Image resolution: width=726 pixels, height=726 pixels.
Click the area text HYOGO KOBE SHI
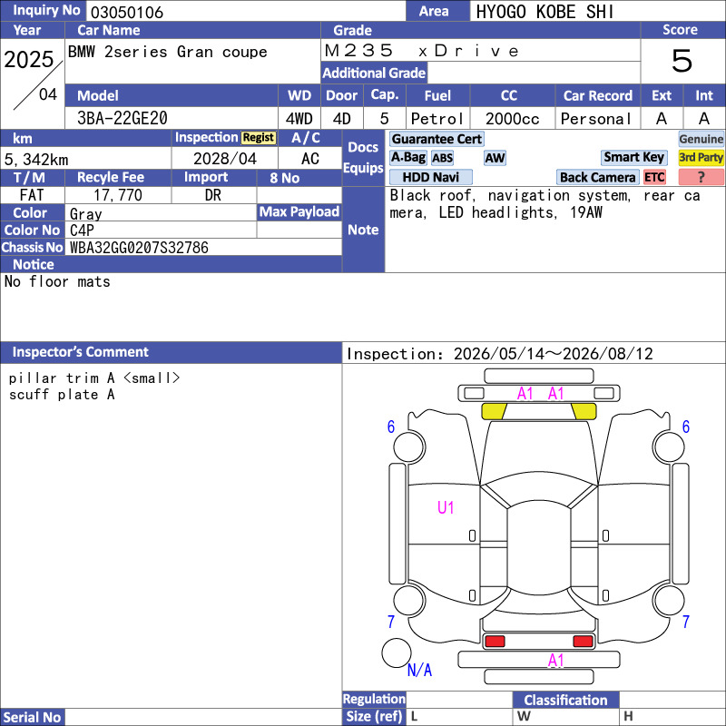point(545,12)
